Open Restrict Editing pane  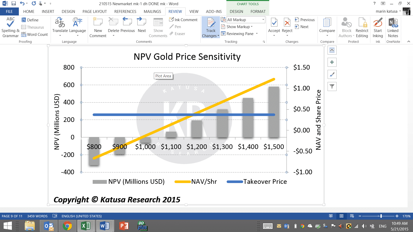click(362, 27)
